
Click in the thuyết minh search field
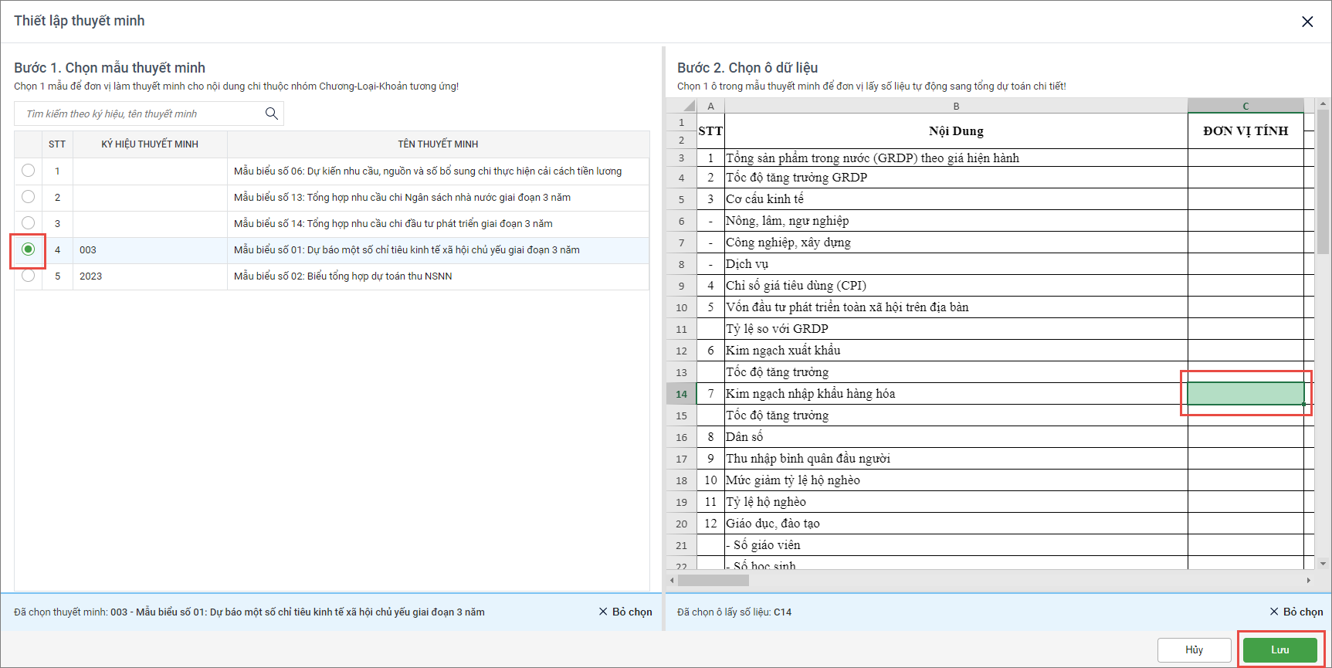(139, 114)
